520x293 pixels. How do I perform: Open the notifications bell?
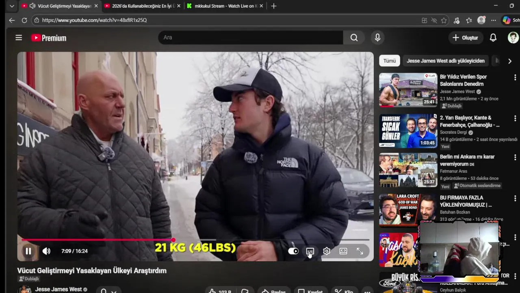pyautogui.click(x=493, y=38)
